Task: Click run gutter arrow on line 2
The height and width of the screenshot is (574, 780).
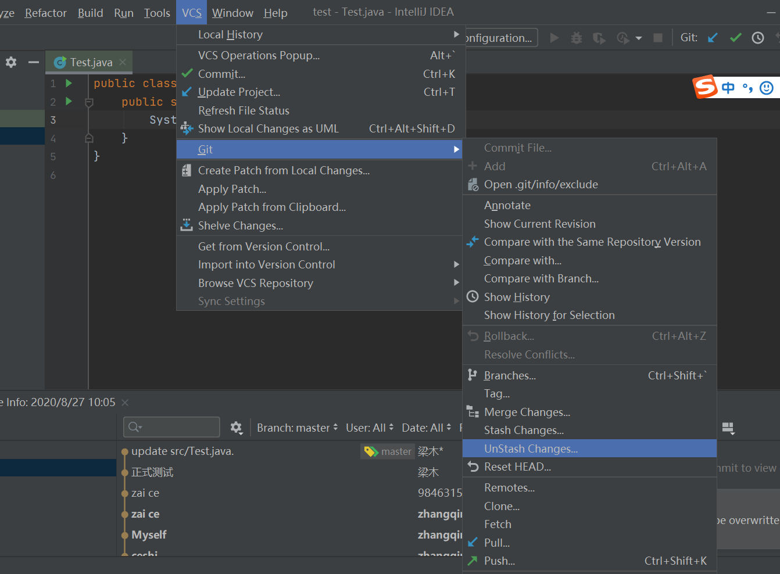Action: tap(69, 102)
